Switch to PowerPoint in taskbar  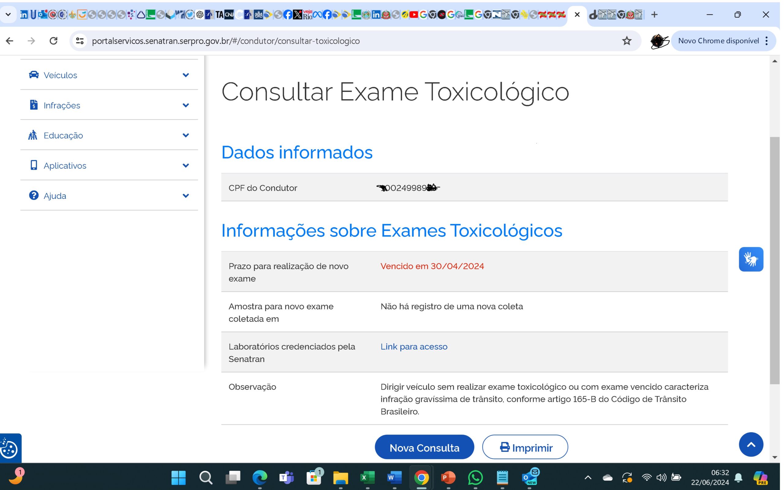[448, 477]
